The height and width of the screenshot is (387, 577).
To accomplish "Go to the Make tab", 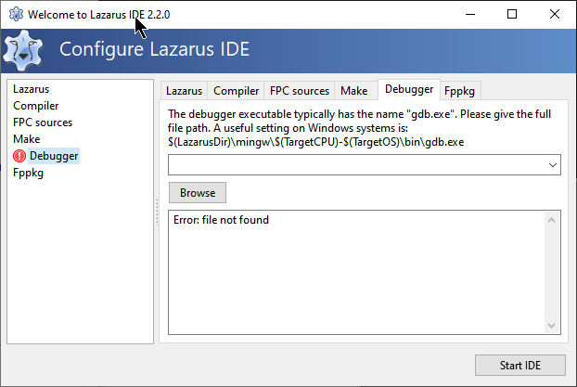I will (x=353, y=91).
